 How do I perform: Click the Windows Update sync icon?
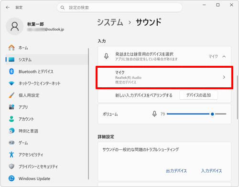click(x=11, y=178)
